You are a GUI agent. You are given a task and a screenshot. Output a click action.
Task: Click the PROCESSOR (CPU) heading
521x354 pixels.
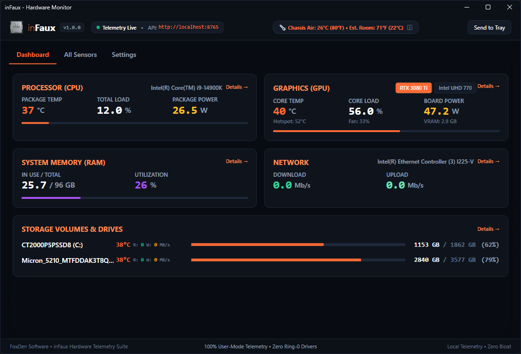(52, 88)
